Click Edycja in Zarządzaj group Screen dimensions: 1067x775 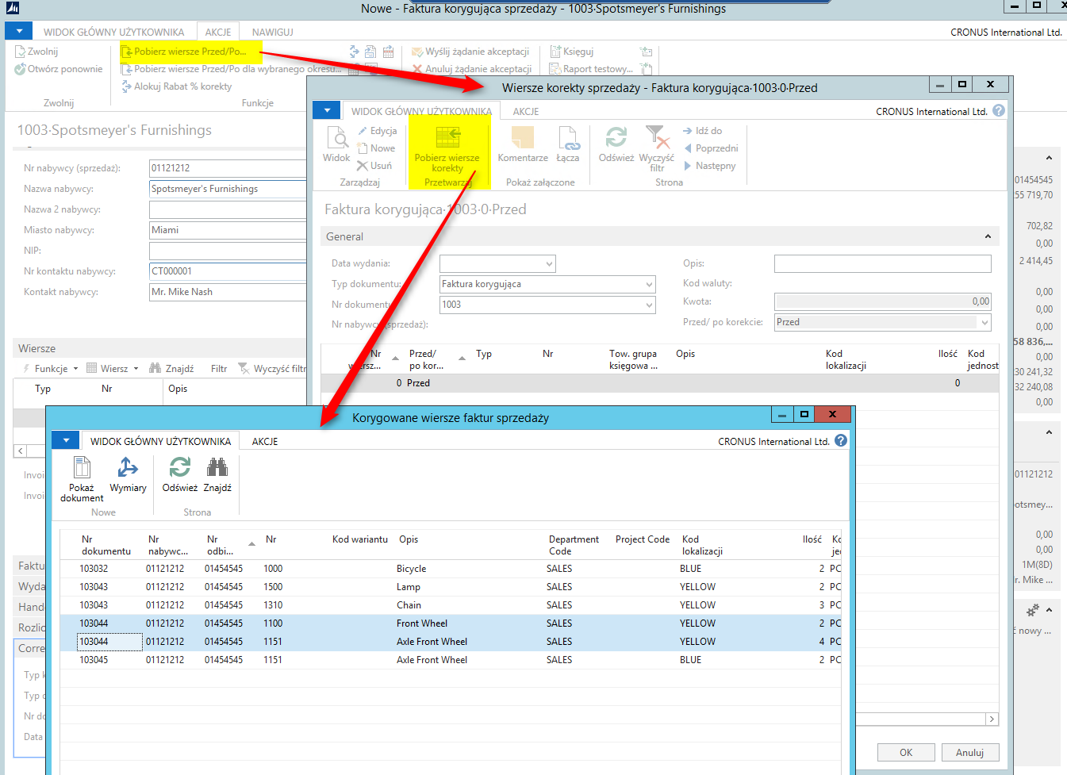(x=377, y=131)
